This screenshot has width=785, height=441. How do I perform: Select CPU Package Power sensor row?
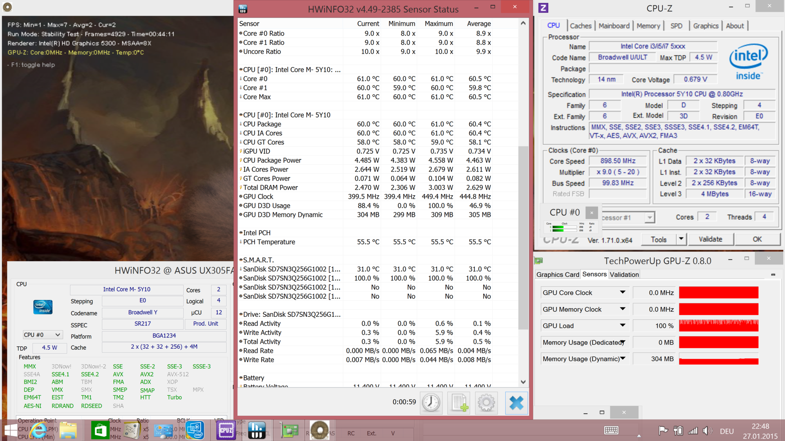(366, 160)
